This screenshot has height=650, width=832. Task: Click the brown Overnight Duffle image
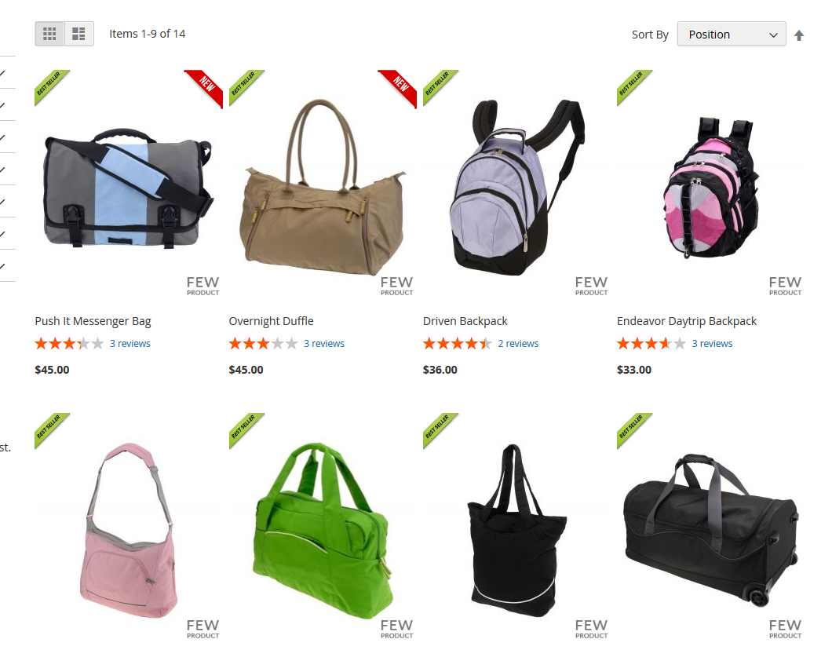[x=323, y=188]
